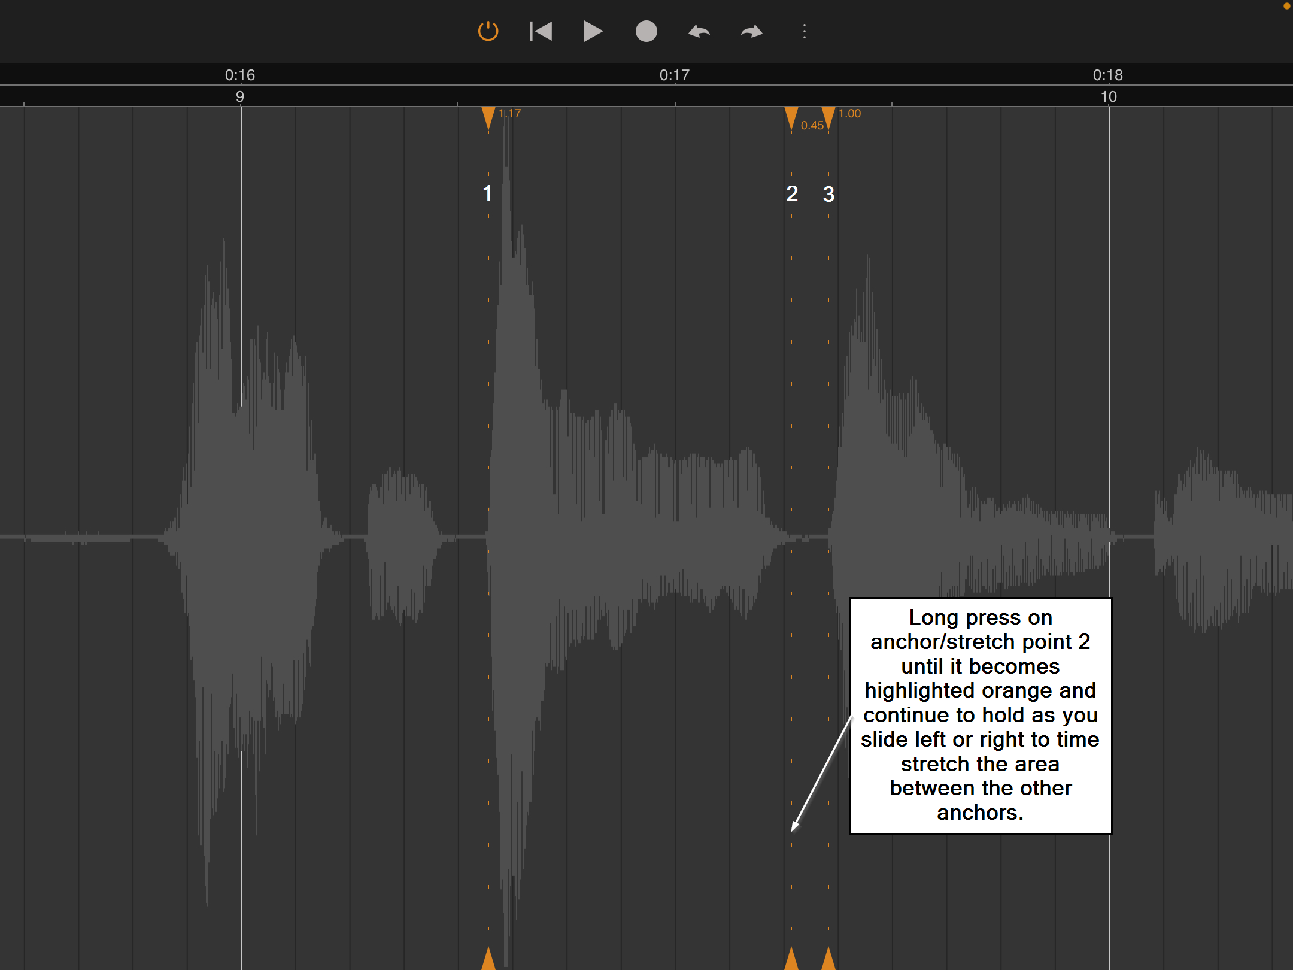Click the redo arrow
Viewport: 1293px width, 970px height.
751,31
